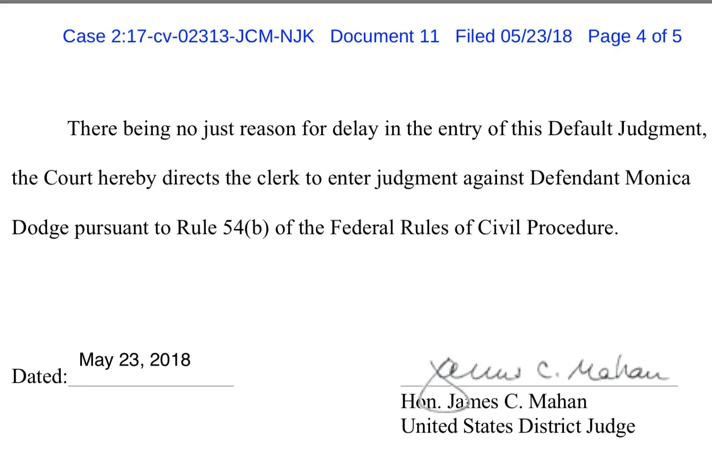Click "the Court" starting the second line
Image resolution: width=712 pixels, height=471 pixels.
[52, 178]
